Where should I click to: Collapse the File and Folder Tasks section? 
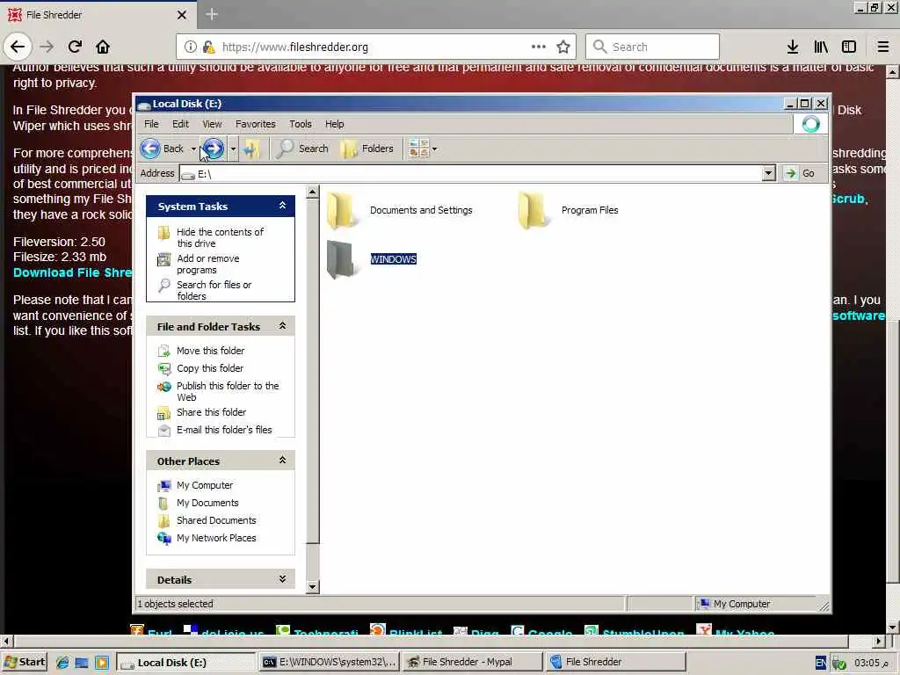pos(282,326)
